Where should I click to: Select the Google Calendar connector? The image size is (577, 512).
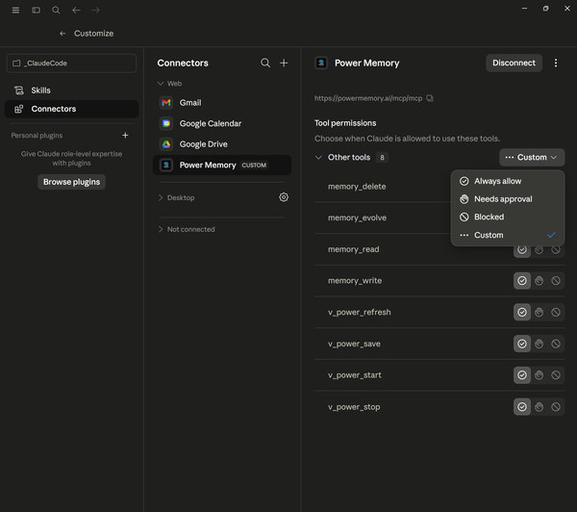(222, 123)
